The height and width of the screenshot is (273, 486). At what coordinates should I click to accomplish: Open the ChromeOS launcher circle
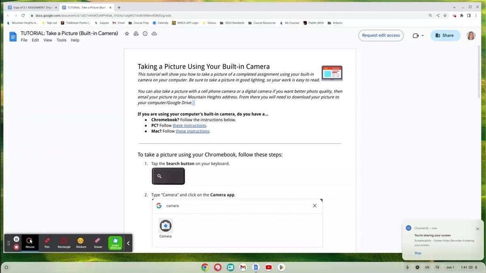[x=6, y=267]
